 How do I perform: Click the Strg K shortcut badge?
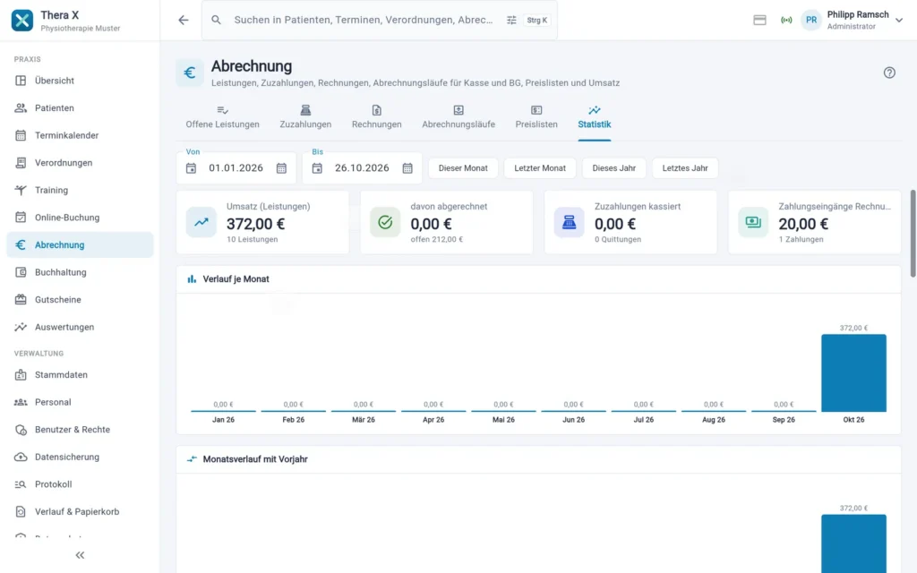click(537, 20)
